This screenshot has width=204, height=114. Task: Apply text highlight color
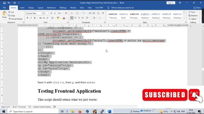pos(58,18)
